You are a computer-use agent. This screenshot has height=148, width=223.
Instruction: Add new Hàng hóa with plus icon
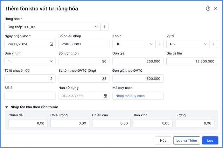pos(104,27)
